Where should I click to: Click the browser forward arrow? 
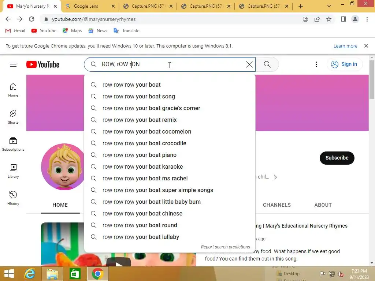point(20,19)
